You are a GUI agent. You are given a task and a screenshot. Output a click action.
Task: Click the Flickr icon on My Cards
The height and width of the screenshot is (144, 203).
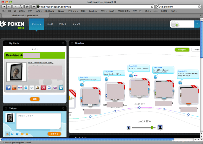20,88
